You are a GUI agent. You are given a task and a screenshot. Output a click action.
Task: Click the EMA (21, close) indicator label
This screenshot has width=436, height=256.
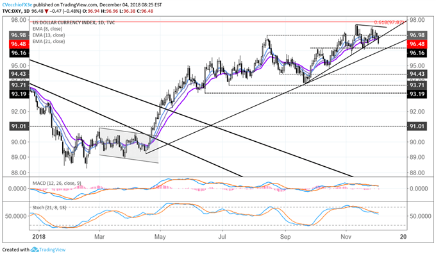pos(49,41)
